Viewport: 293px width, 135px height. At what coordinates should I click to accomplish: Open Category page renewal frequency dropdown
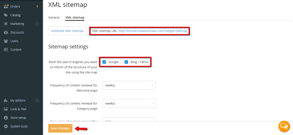(x=129, y=103)
